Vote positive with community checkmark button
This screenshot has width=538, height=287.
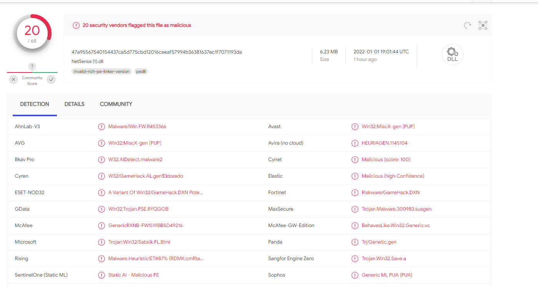(51, 79)
